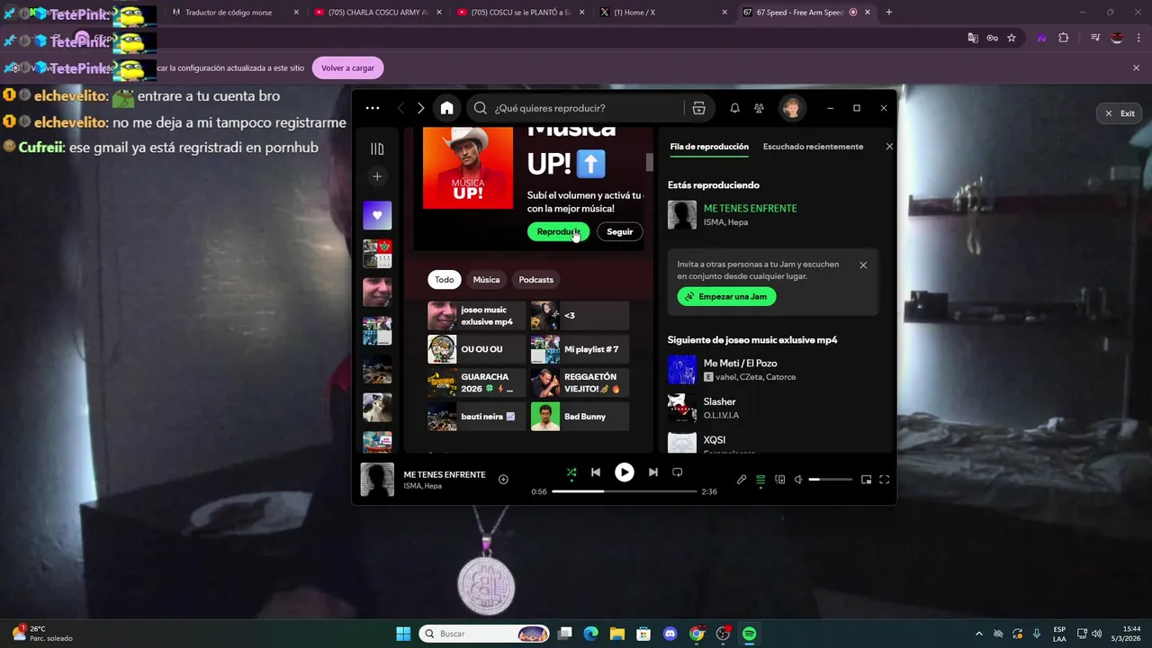Expand Your Library sidebar
The width and height of the screenshot is (1152, 648).
pyautogui.click(x=377, y=148)
